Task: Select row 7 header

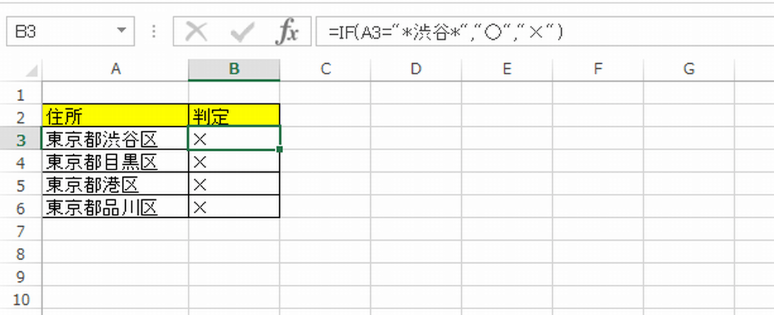Action: click(x=21, y=230)
